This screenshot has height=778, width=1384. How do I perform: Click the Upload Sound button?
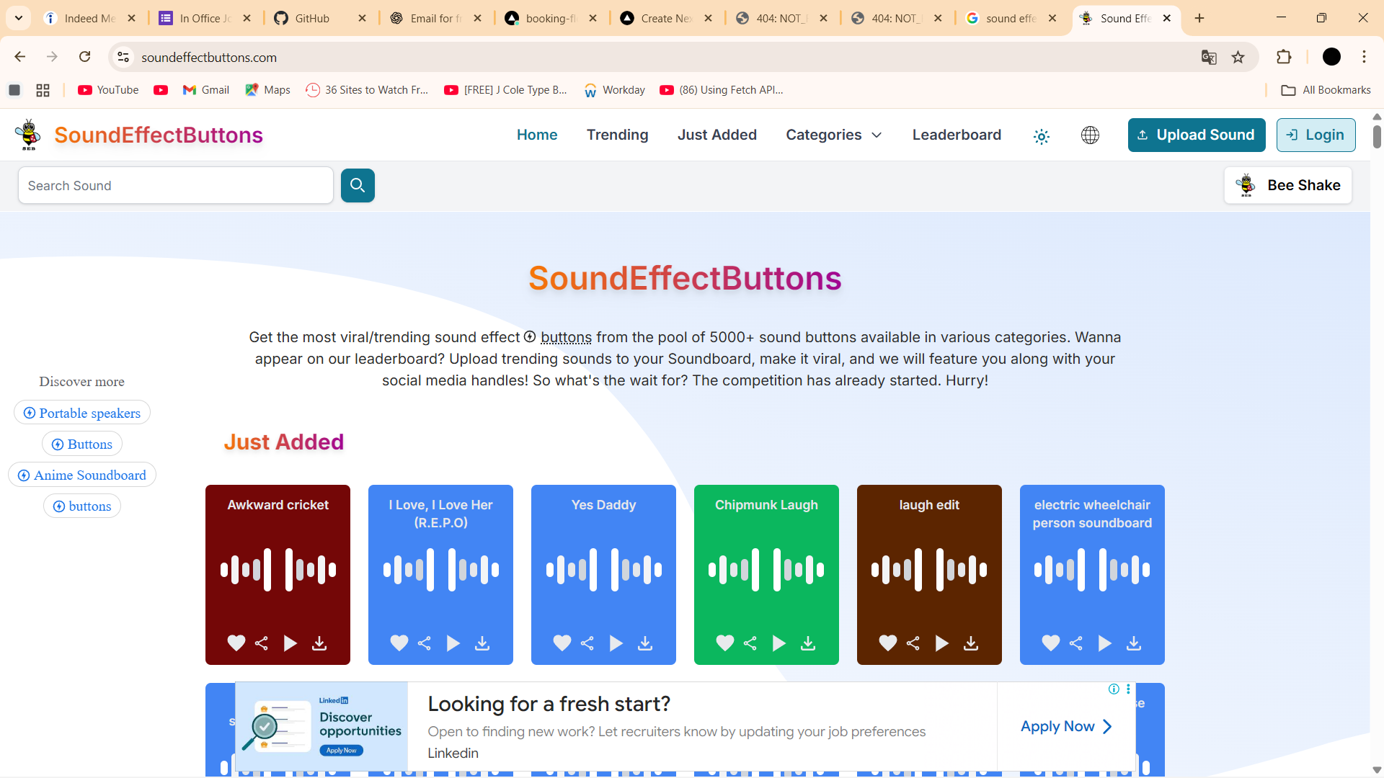[x=1197, y=135]
